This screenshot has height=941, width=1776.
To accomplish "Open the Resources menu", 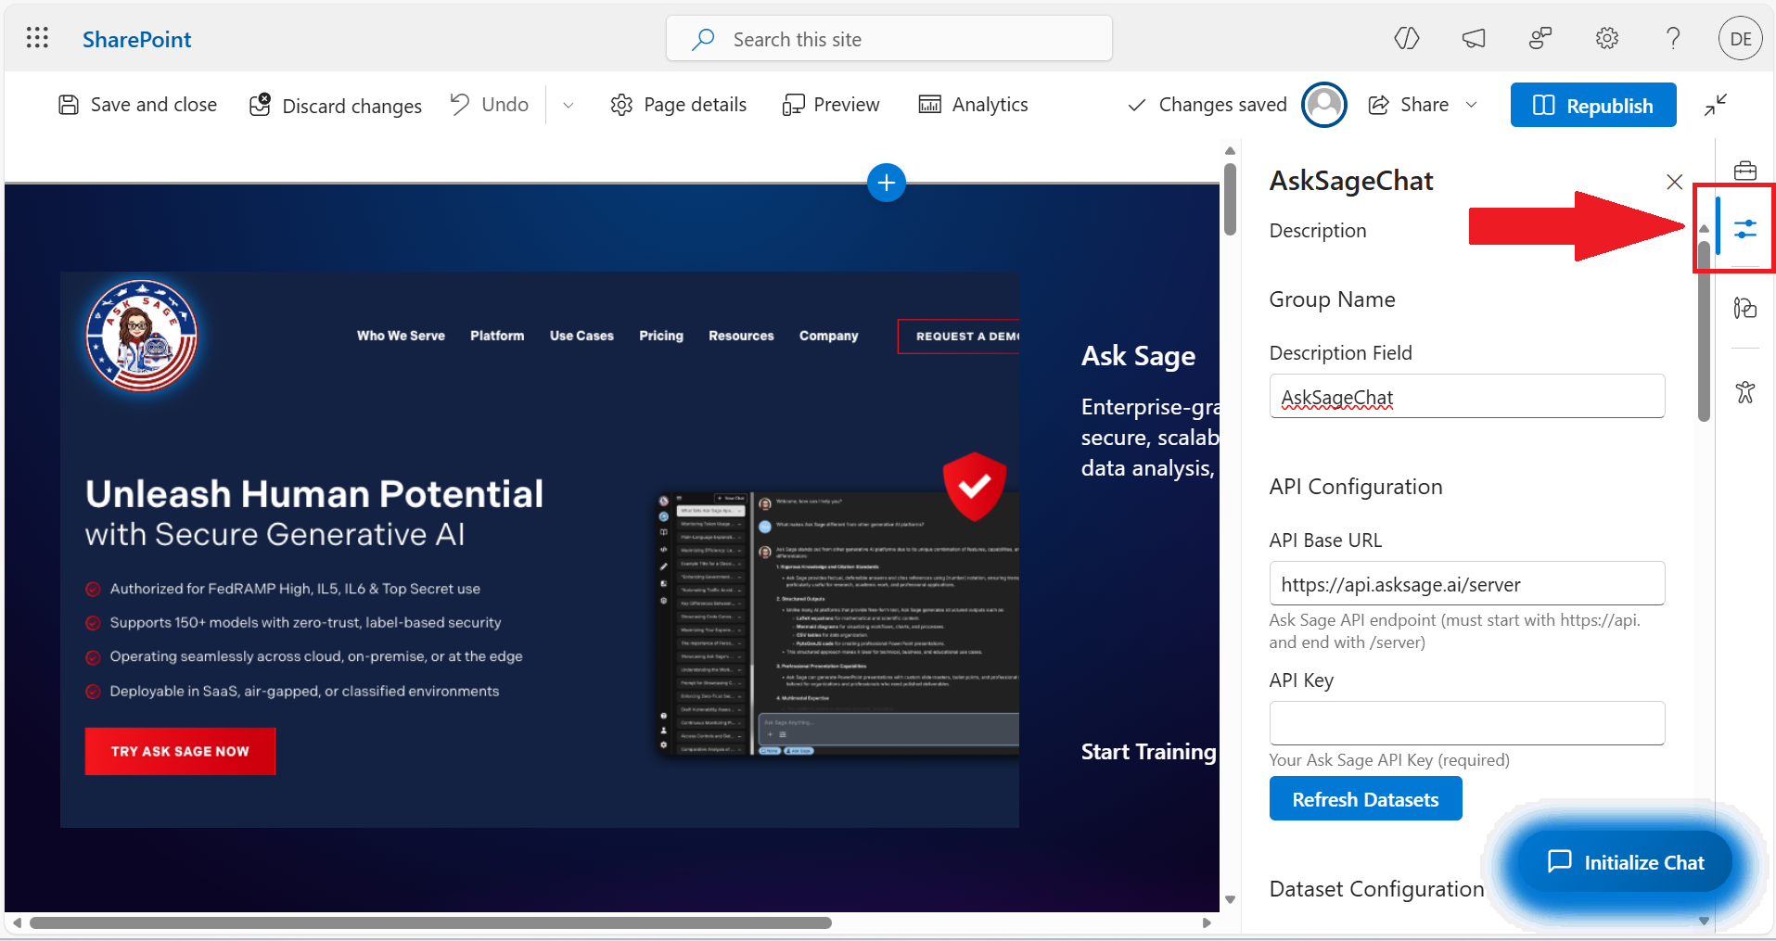I will [x=741, y=336].
